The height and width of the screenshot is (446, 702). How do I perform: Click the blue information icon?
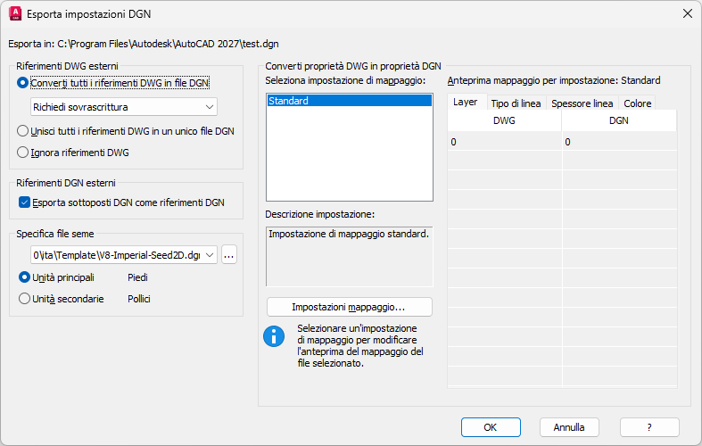click(x=273, y=336)
